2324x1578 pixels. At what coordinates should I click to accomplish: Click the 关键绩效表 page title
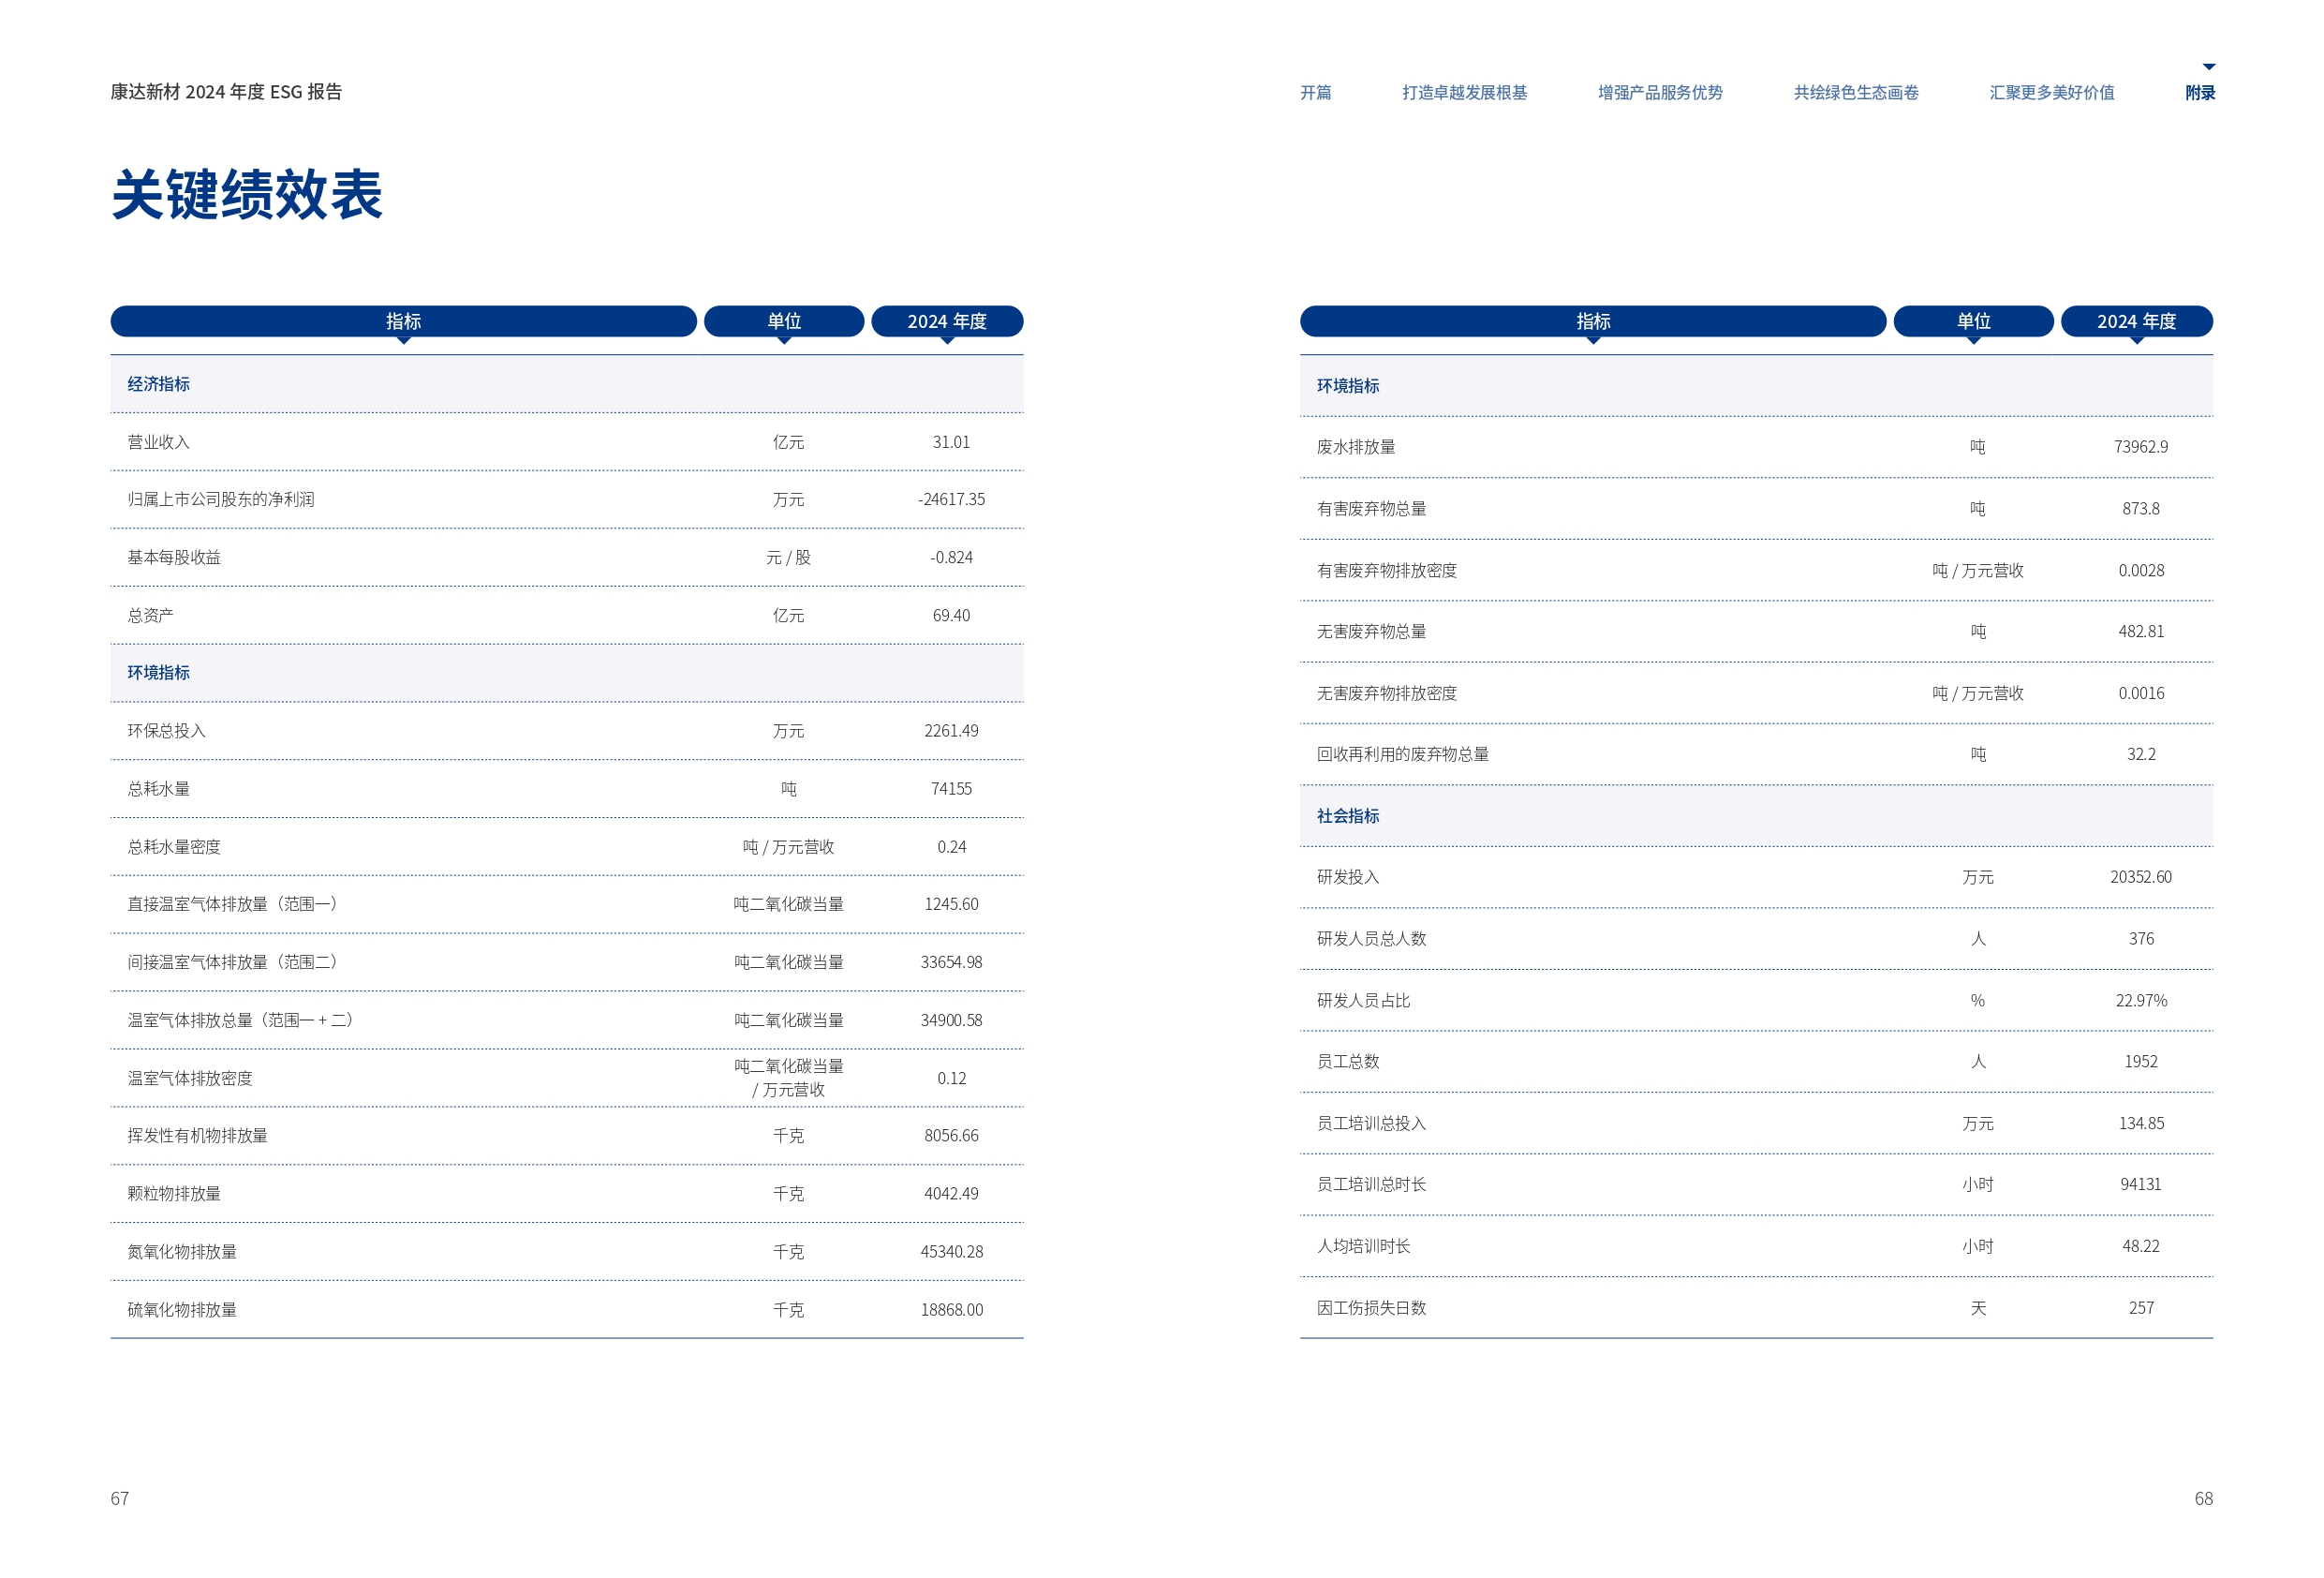pyautogui.click(x=247, y=194)
